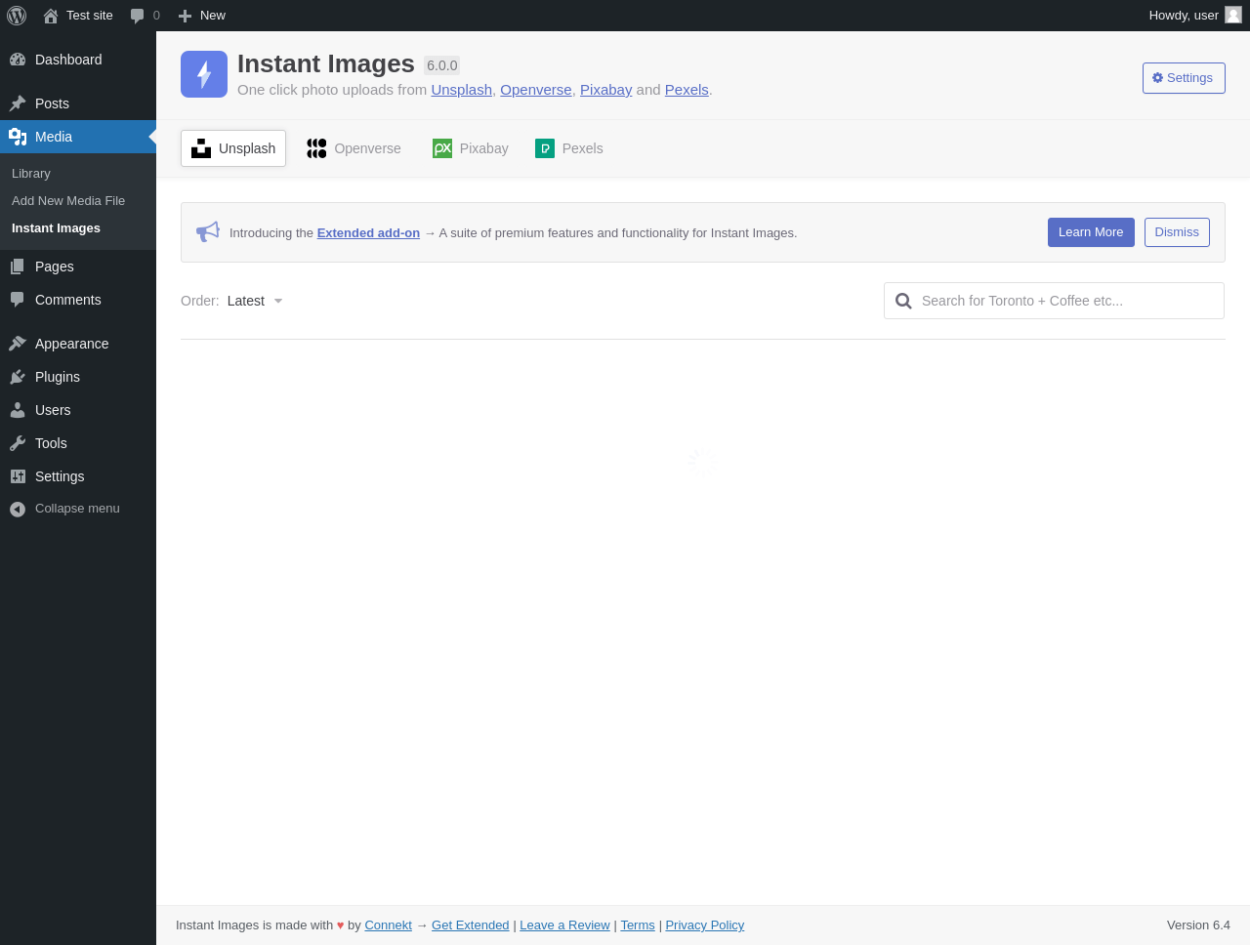Open Test site home icon

[x=51, y=16]
